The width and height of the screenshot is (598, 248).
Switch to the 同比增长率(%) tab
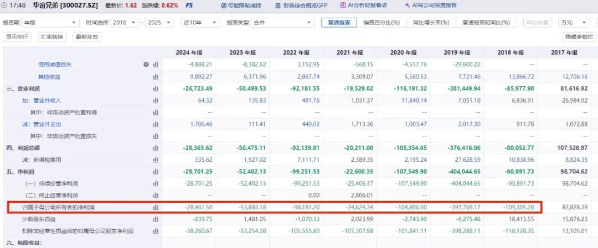(431, 23)
